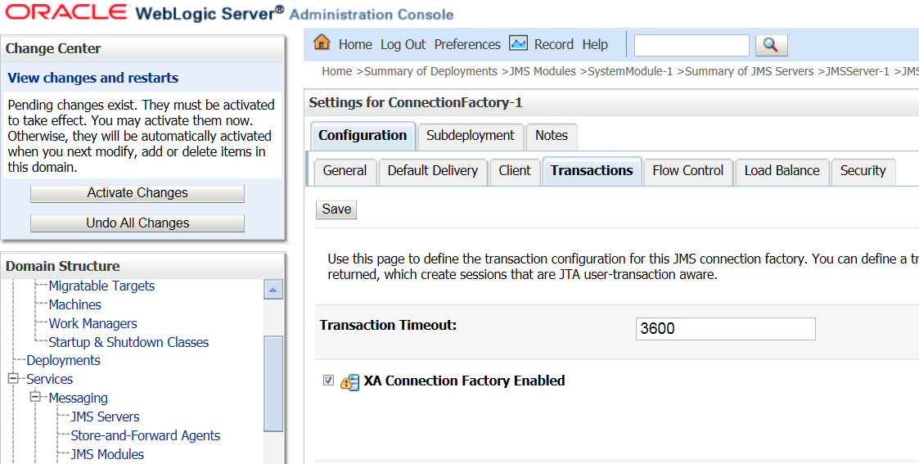This screenshot has height=464, width=919.
Task: Open Work Managers in Domain Structure
Action: [x=92, y=323]
